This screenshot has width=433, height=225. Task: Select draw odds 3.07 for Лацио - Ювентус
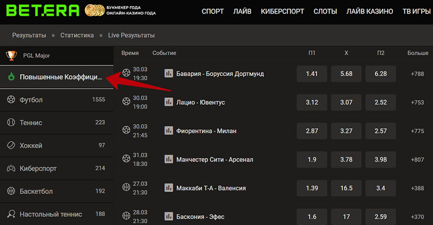click(345, 102)
